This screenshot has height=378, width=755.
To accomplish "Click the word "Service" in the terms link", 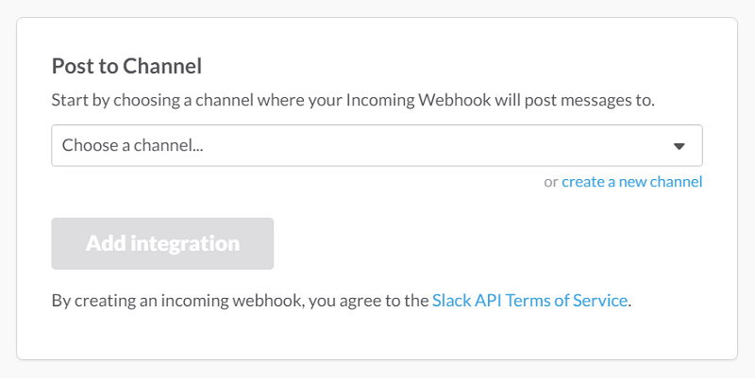I will point(600,301).
